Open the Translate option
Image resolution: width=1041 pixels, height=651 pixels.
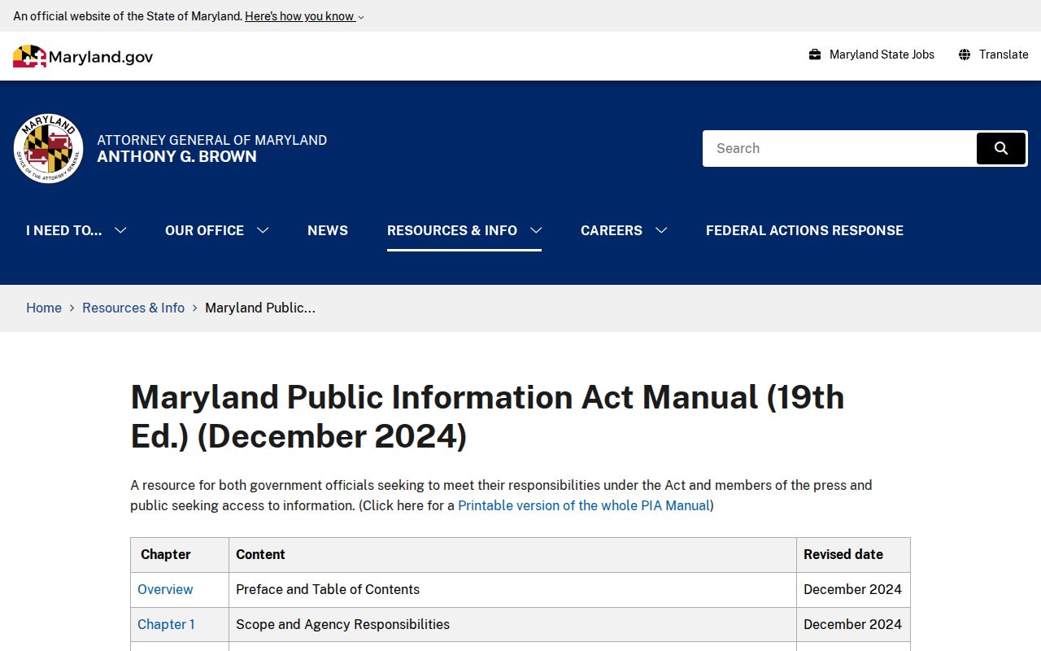(x=1004, y=55)
